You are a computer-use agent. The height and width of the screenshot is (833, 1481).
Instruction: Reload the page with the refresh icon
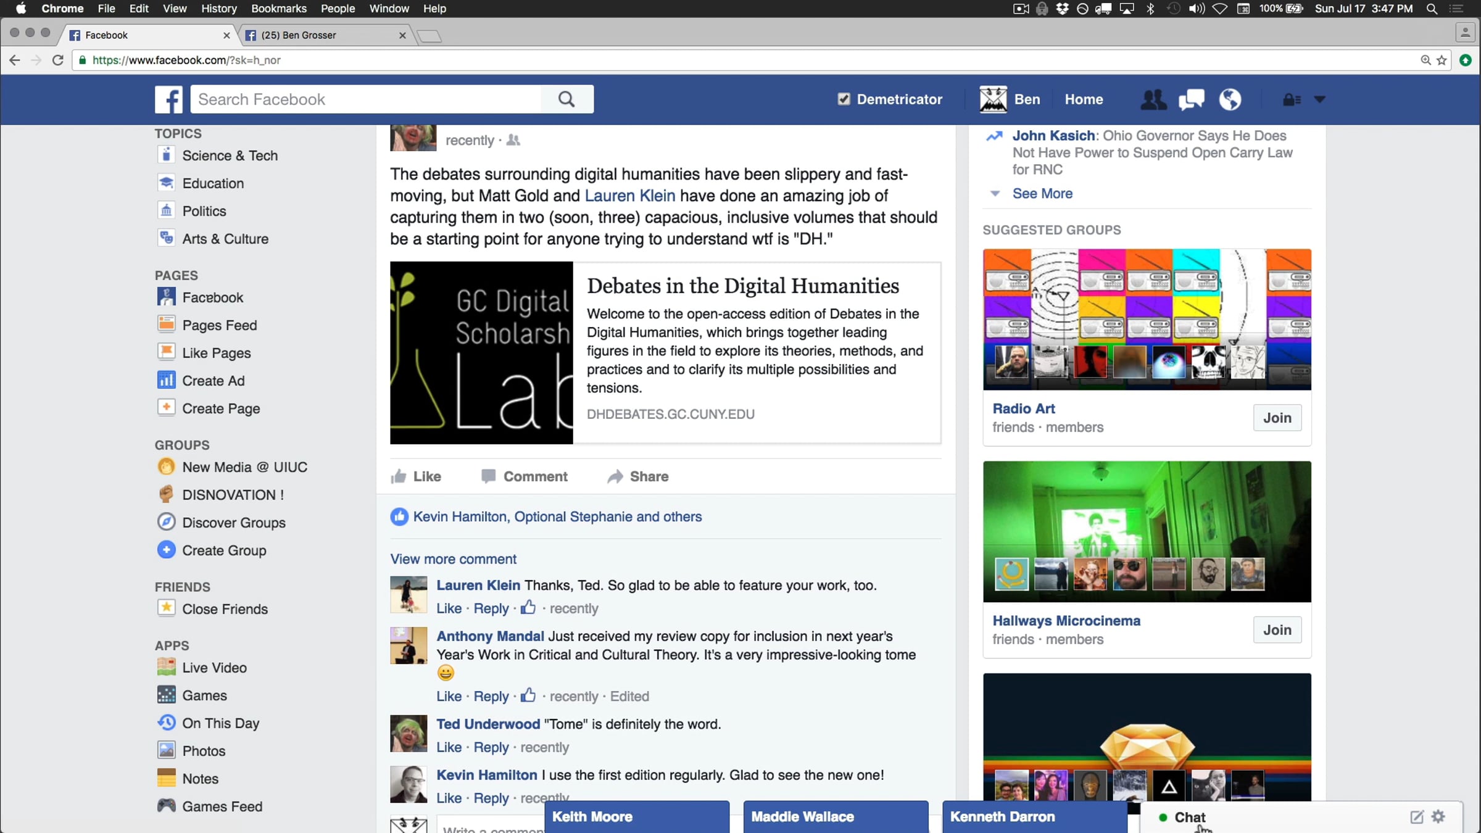(x=58, y=60)
